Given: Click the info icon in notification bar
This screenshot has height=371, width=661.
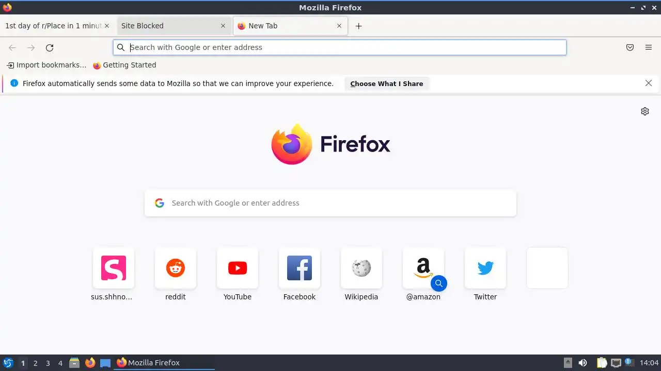Looking at the screenshot, I should point(14,83).
